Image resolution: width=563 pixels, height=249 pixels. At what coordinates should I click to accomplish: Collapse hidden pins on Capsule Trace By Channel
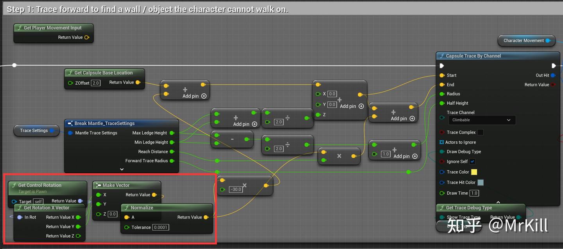coord(498,202)
